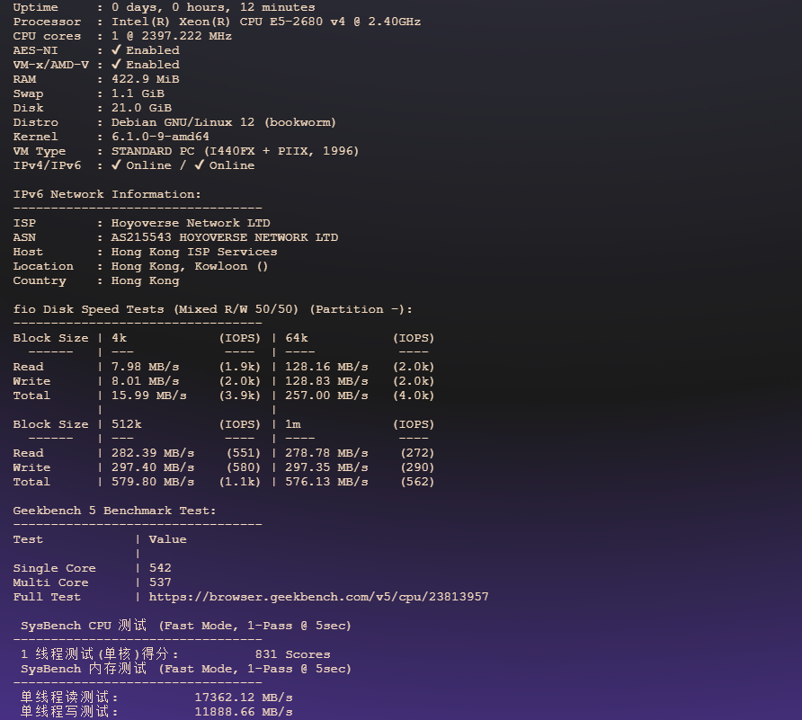Screen dimensions: 802x720
Task: Select the 4k total speed 15.99 MB/s
Action: pos(148,396)
